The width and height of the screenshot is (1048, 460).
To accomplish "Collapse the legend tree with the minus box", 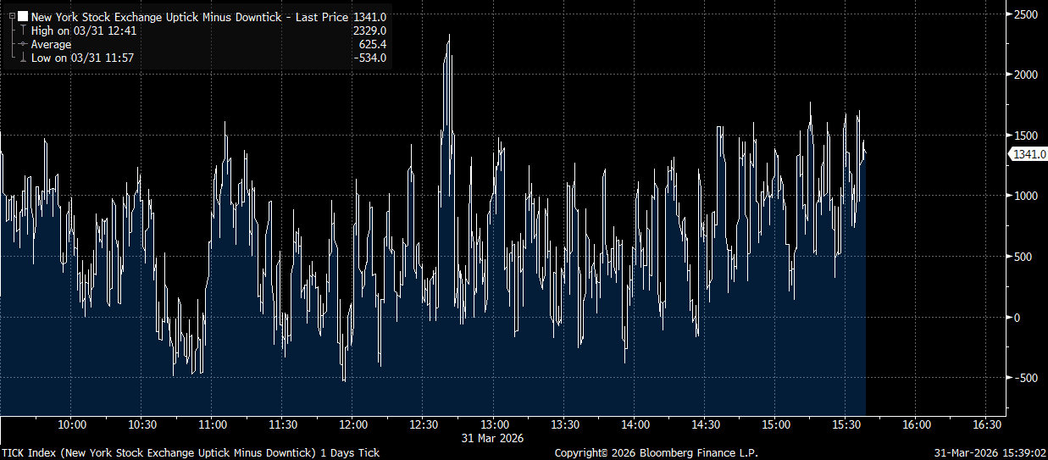I will pos(12,17).
